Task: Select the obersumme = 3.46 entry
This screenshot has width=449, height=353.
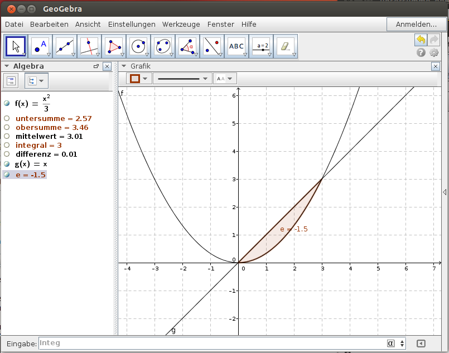Action: (52, 127)
